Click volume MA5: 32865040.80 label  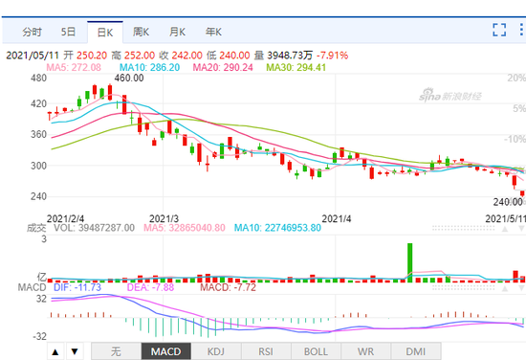[x=185, y=228]
